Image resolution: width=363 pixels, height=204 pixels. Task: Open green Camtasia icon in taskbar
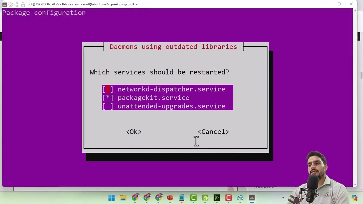(193, 198)
